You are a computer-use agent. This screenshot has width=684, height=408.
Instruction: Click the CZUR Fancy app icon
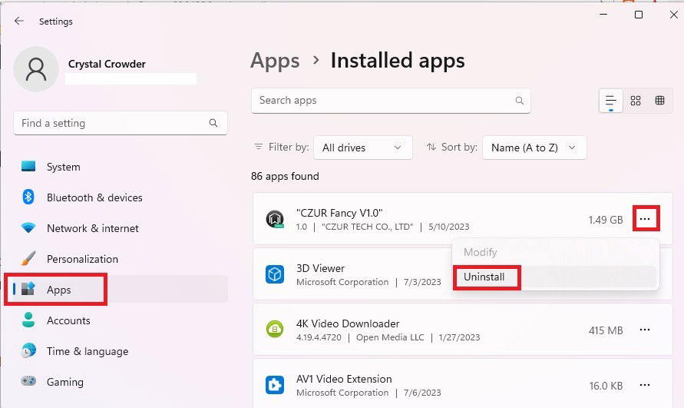(x=275, y=219)
